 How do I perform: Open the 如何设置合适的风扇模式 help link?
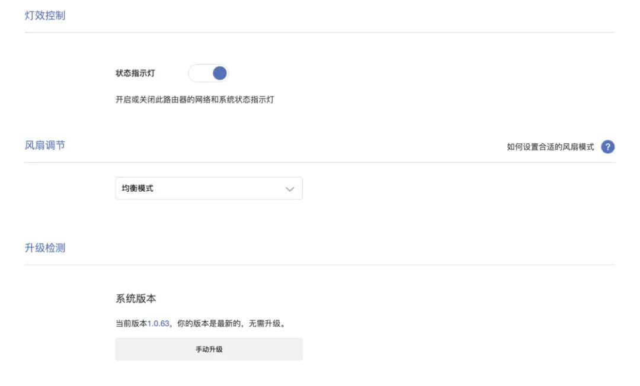(x=550, y=147)
